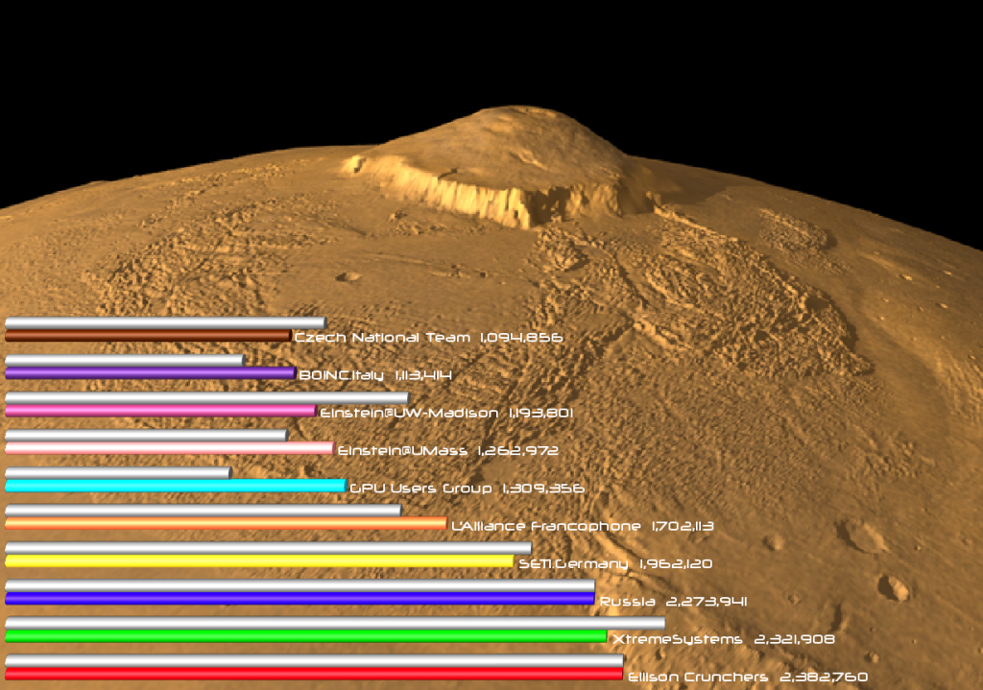This screenshot has height=690, width=983.
Task: Click the Einstein@UW-Madison team name
Action: point(409,413)
